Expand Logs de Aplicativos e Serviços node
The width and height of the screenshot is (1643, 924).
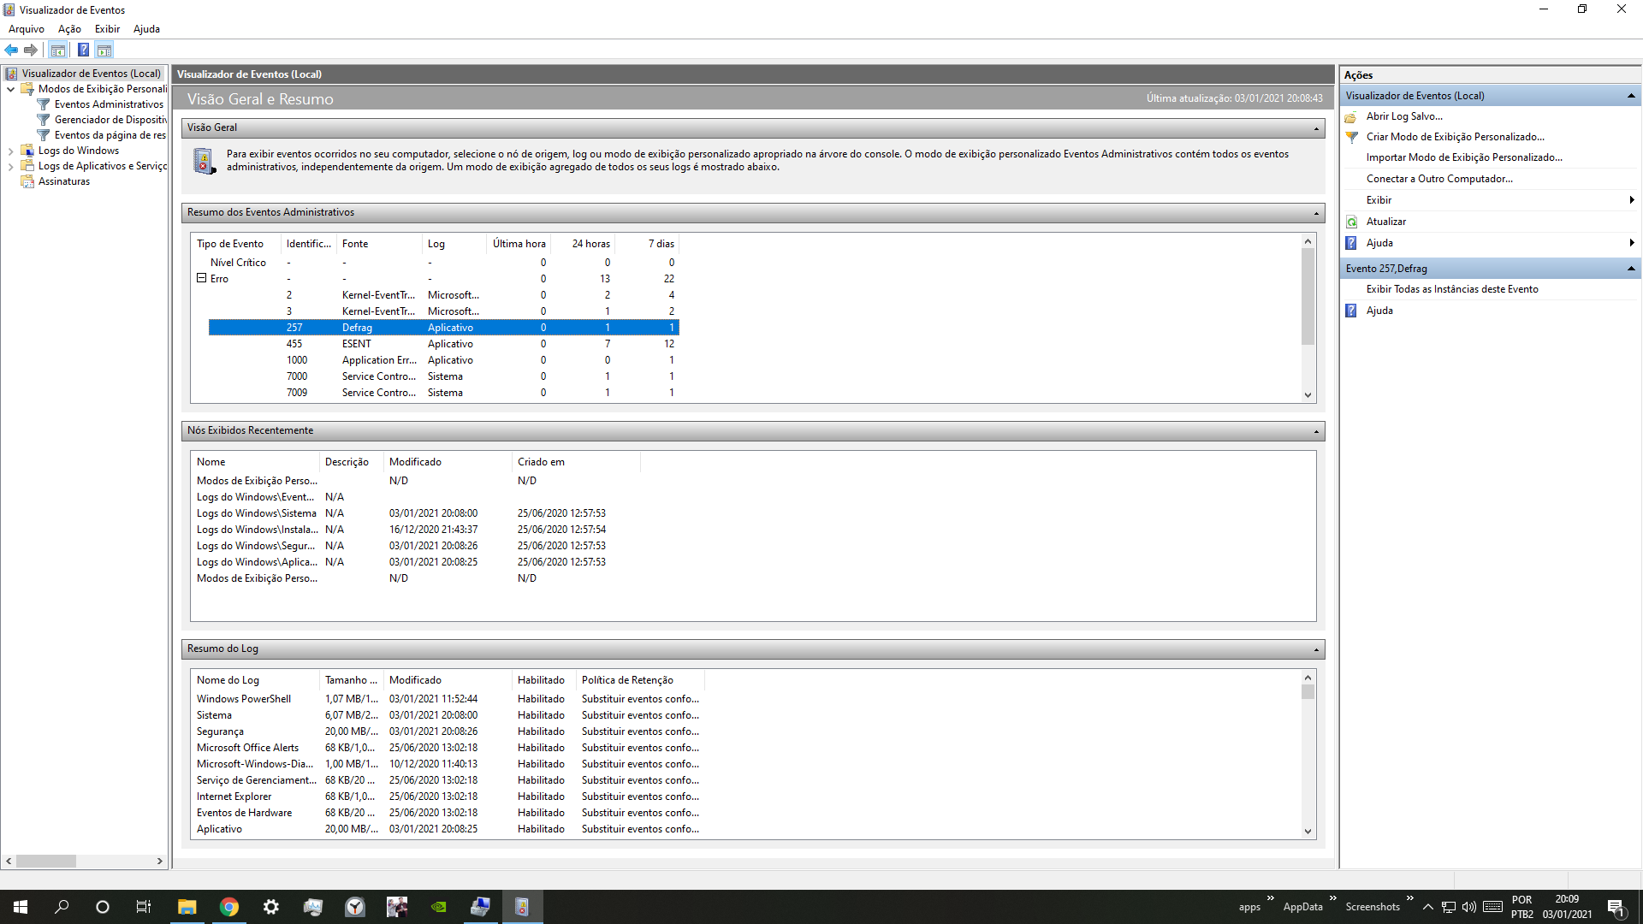pos(10,166)
